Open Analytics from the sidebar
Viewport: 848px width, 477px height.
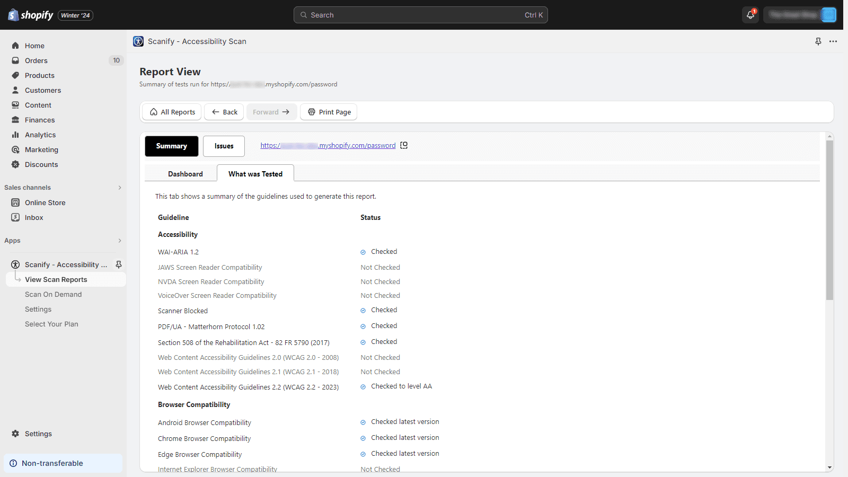coord(40,135)
